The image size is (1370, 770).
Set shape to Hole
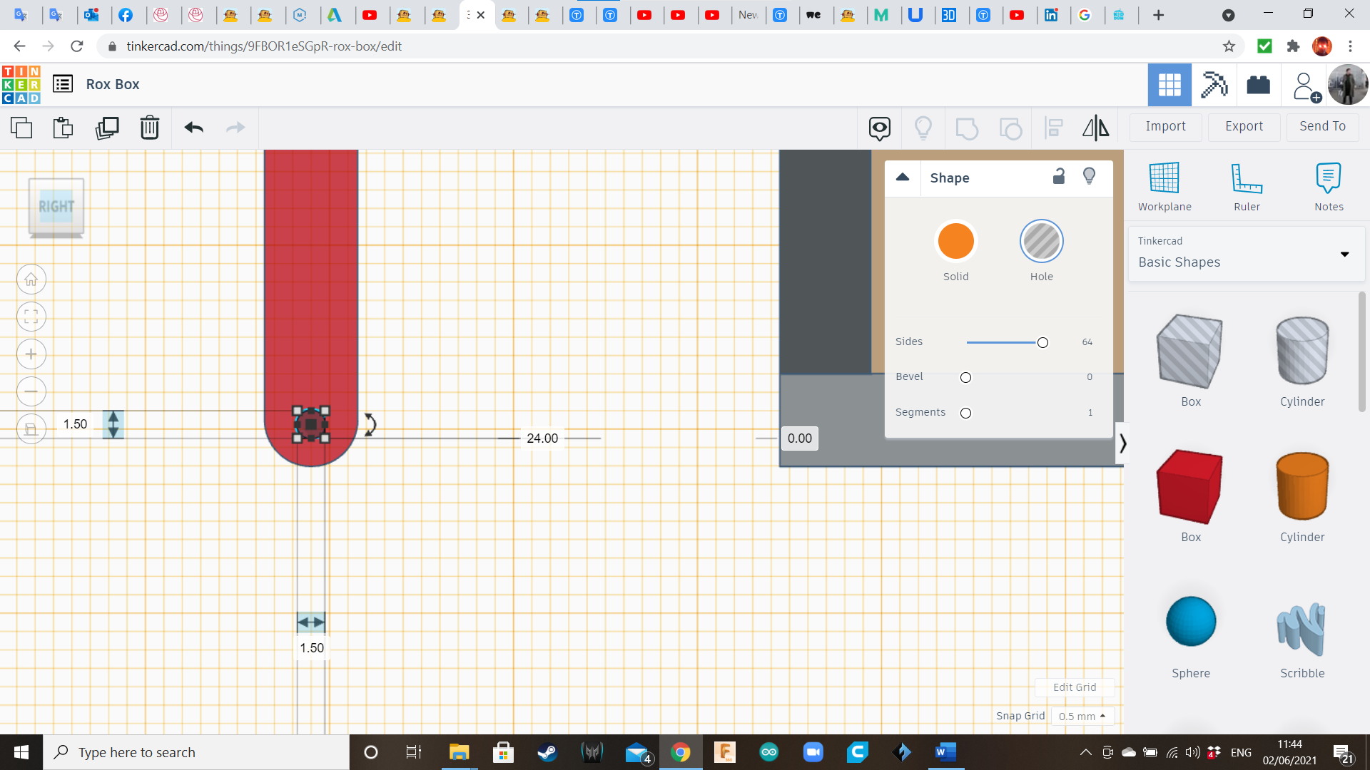coord(1041,241)
